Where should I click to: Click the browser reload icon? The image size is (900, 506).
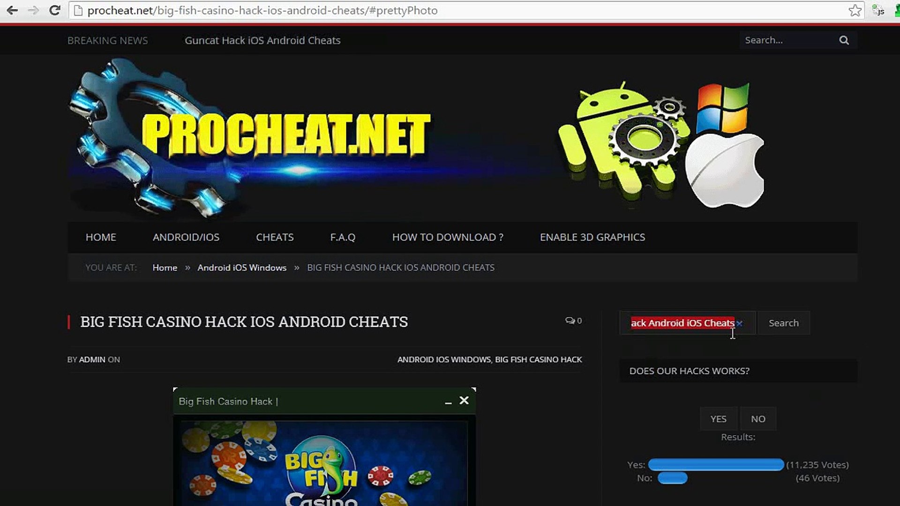[55, 10]
